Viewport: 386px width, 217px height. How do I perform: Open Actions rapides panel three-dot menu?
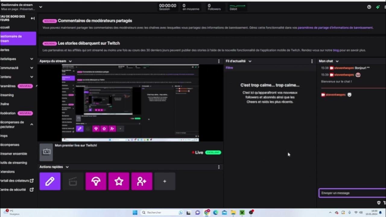[219, 167]
